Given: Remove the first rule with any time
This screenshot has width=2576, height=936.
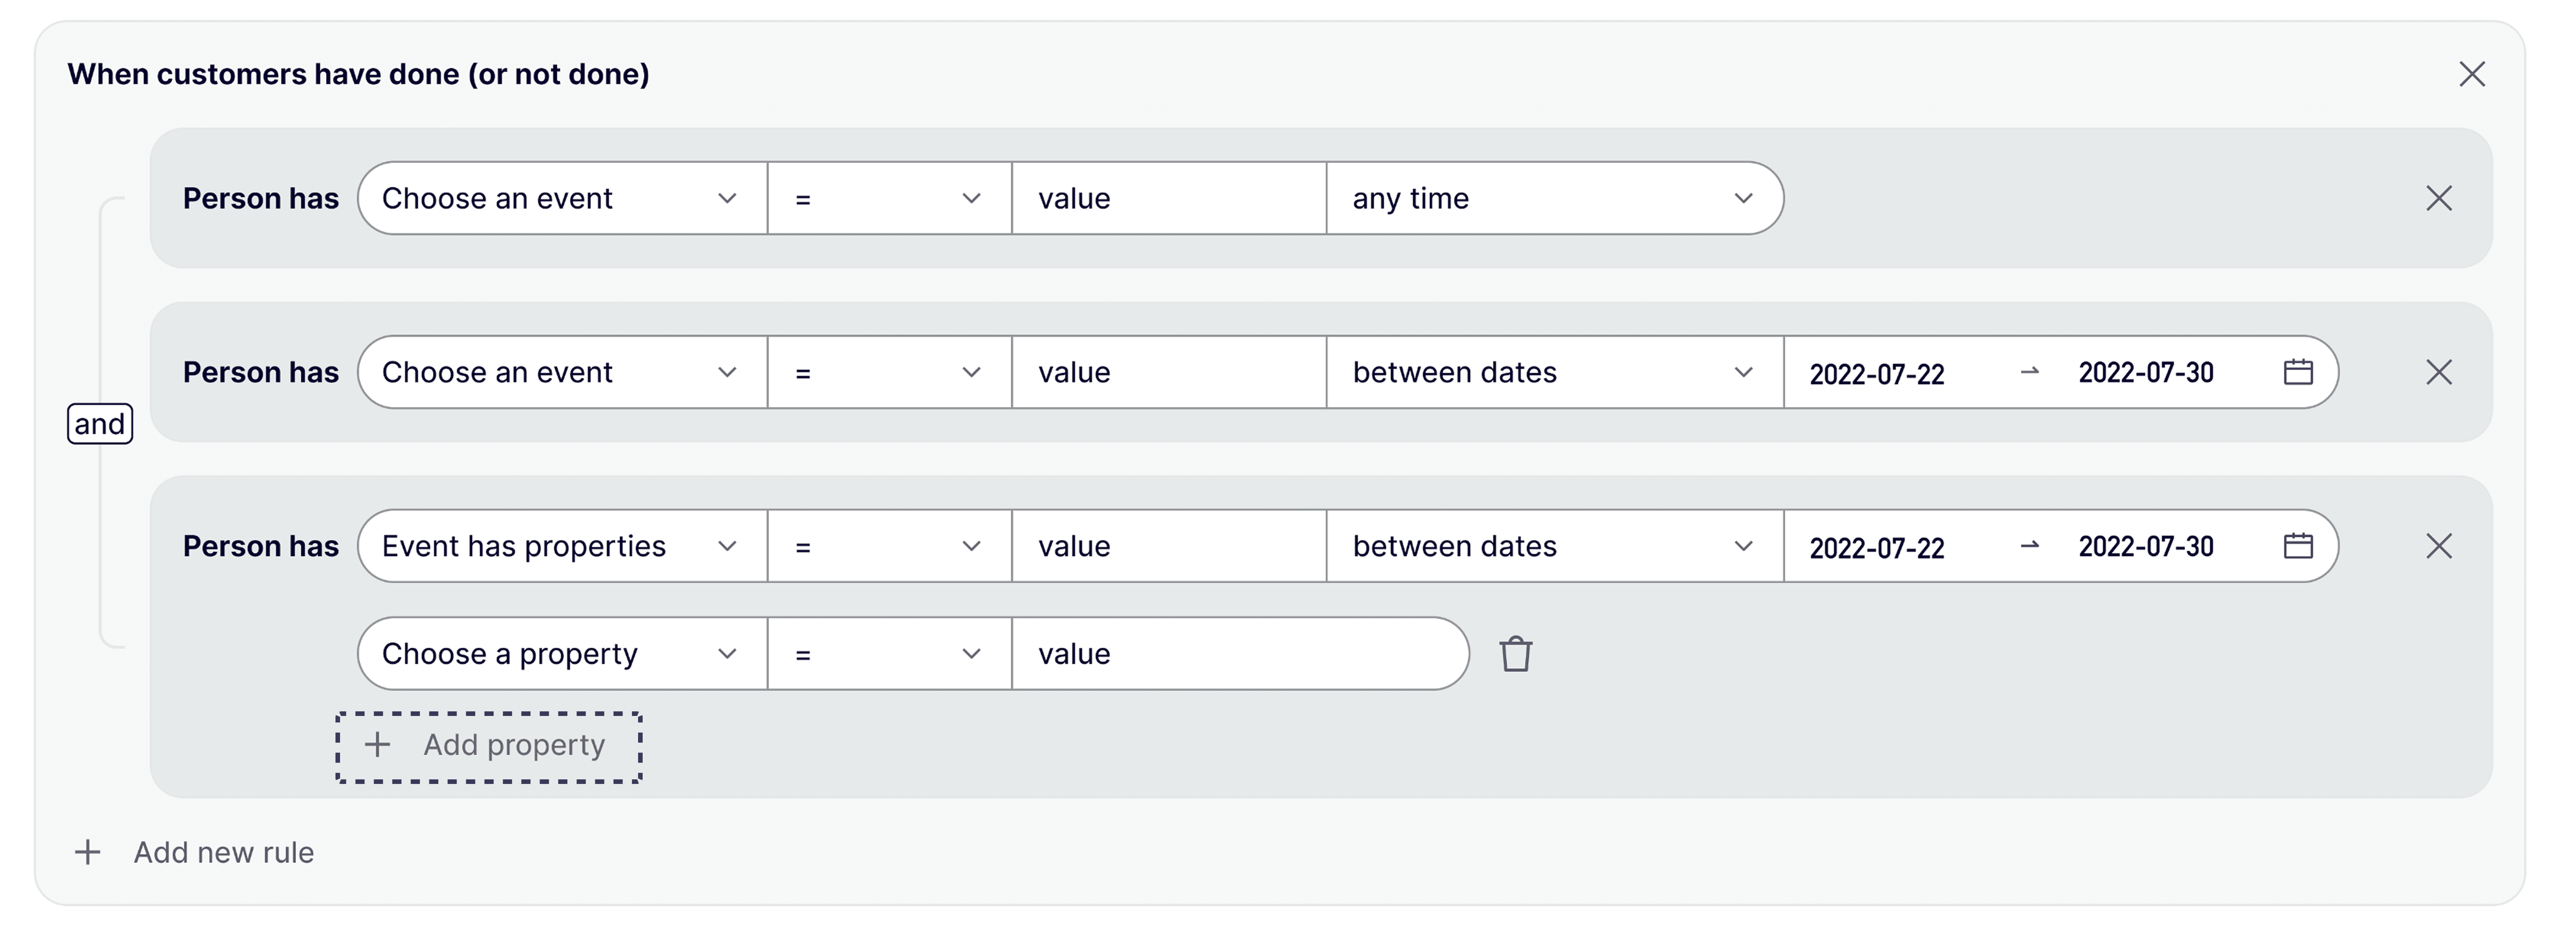Looking at the screenshot, I should [x=2439, y=198].
